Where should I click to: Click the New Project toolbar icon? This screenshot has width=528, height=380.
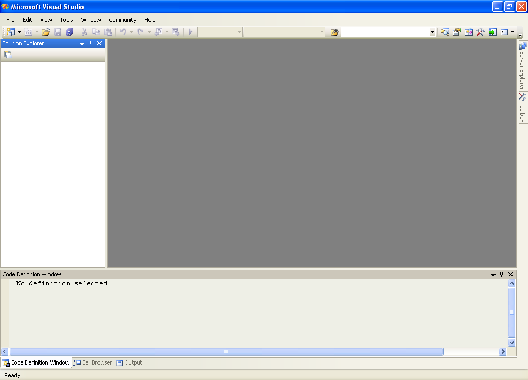point(10,32)
